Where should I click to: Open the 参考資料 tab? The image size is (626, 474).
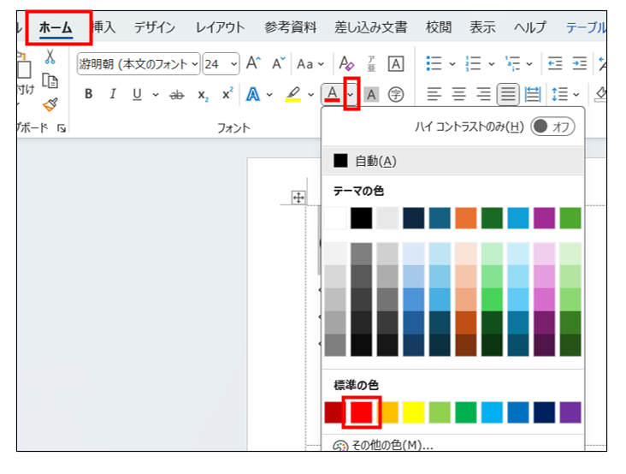click(290, 27)
